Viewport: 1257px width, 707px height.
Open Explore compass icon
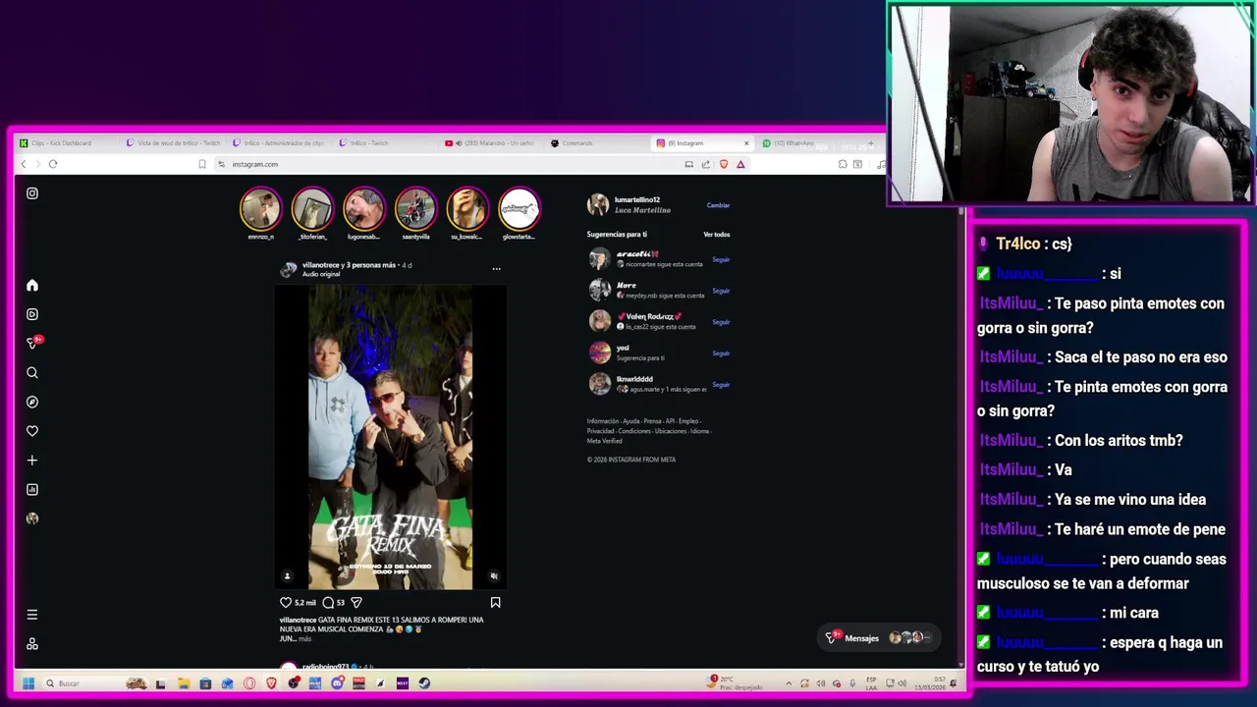(32, 402)
